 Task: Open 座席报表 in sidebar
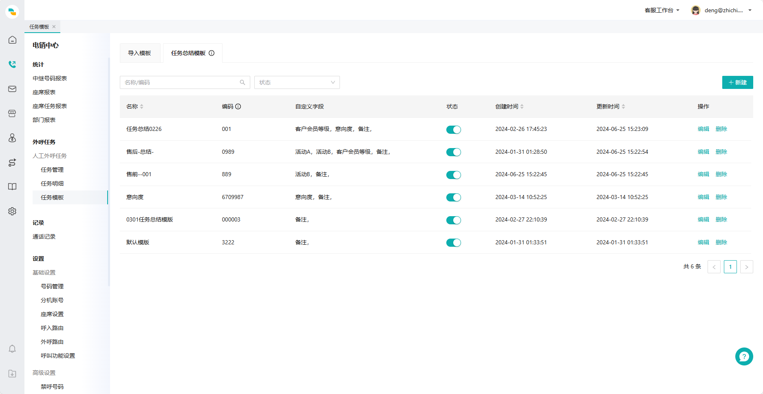click(x=44, y=92)
